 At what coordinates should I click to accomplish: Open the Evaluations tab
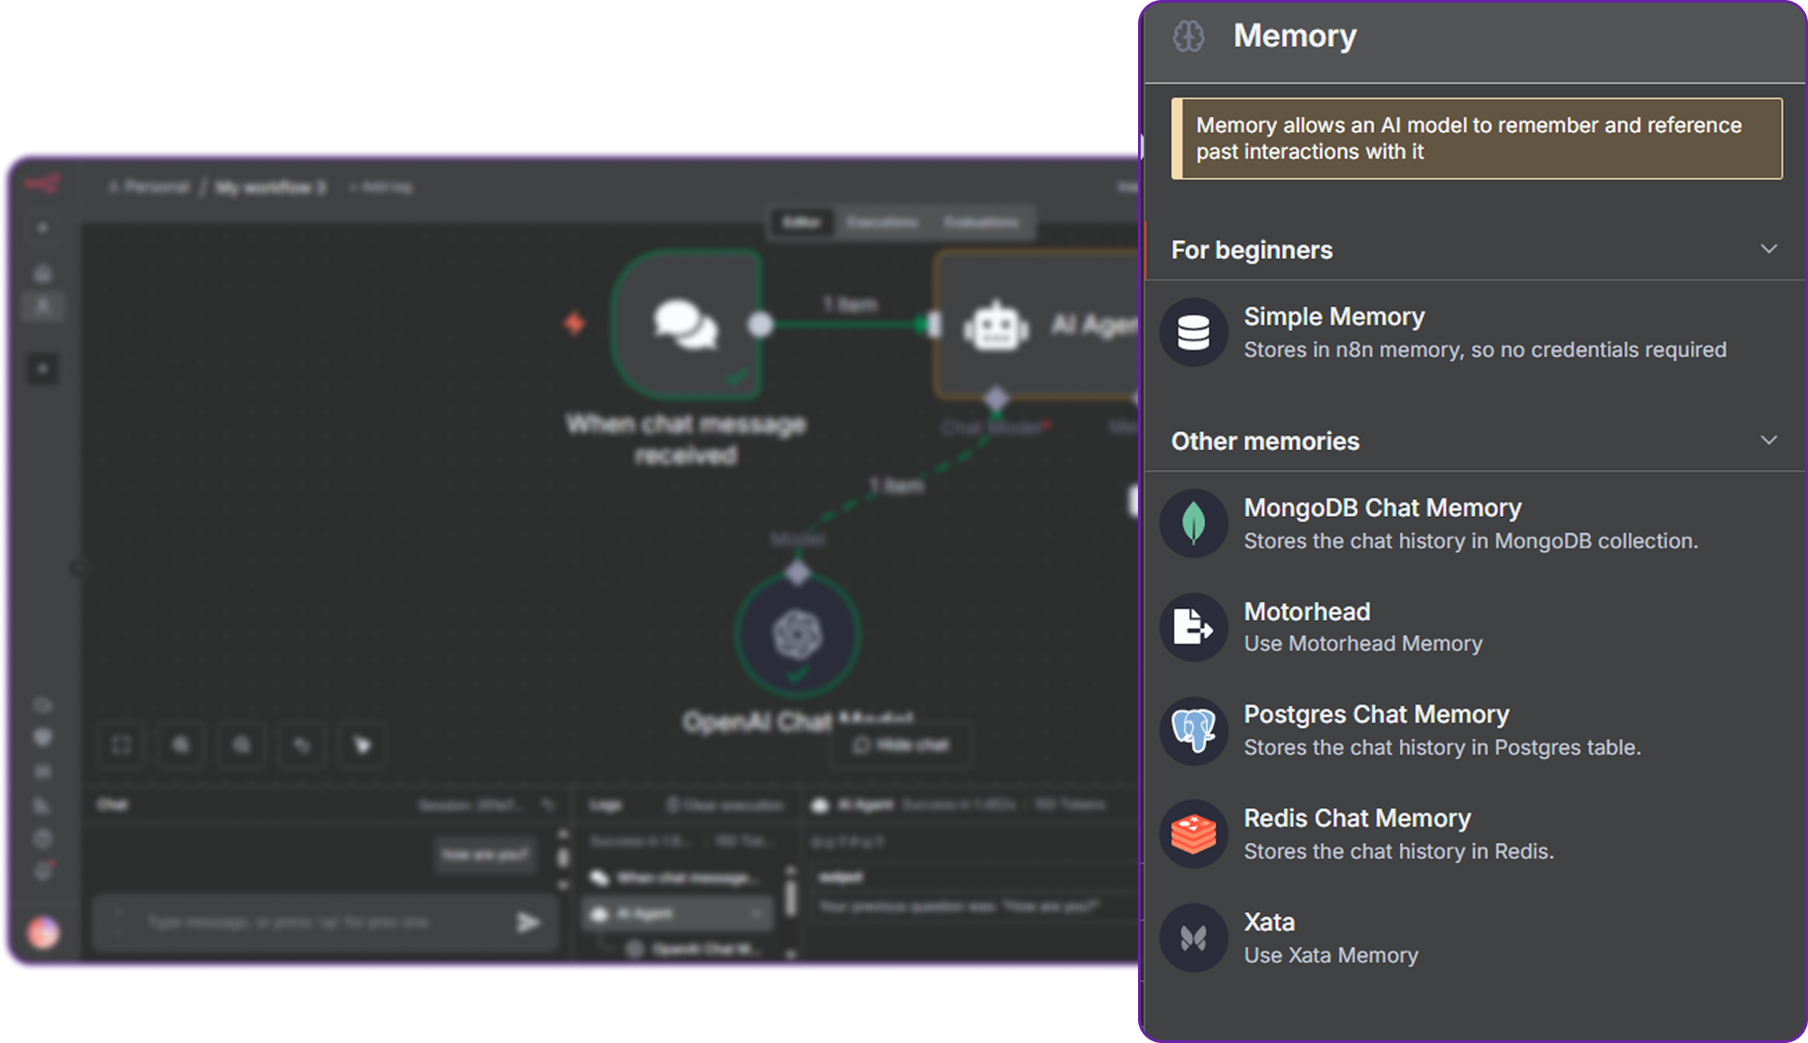[981, 222]
